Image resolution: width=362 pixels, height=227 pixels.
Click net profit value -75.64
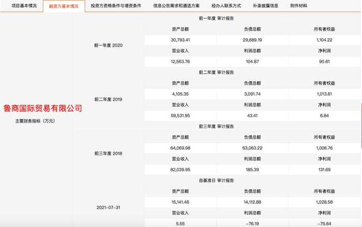point(324,224)
